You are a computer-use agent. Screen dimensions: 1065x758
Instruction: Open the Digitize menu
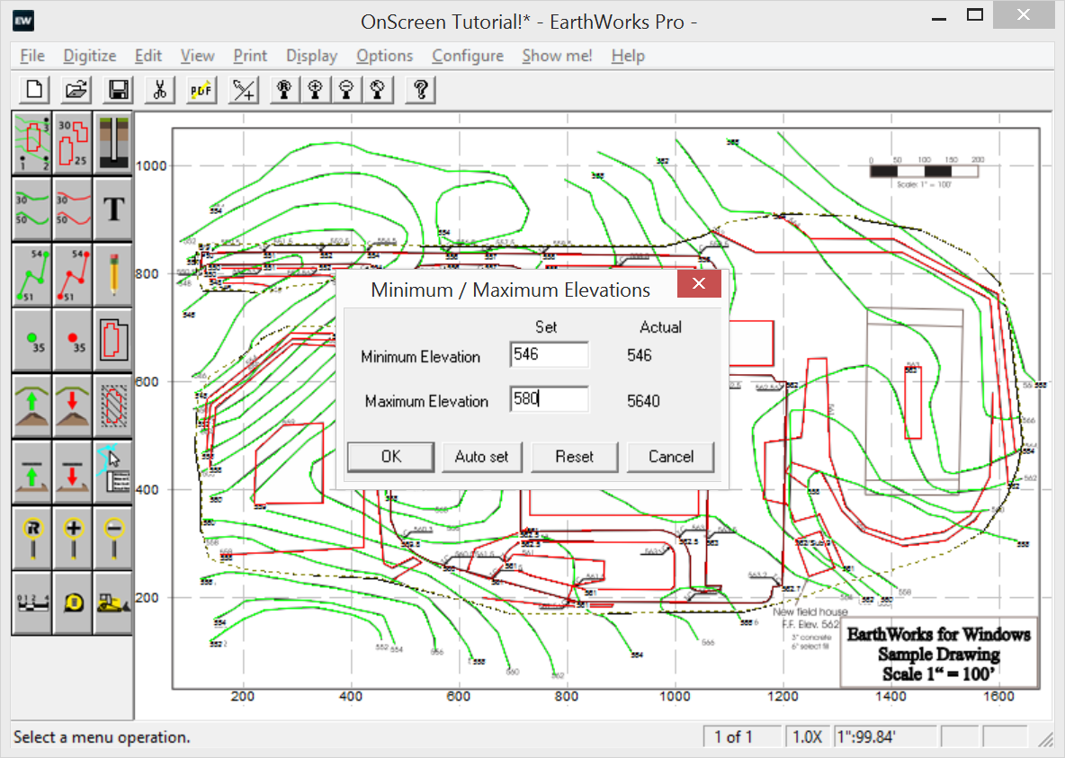tap(90, 56)
